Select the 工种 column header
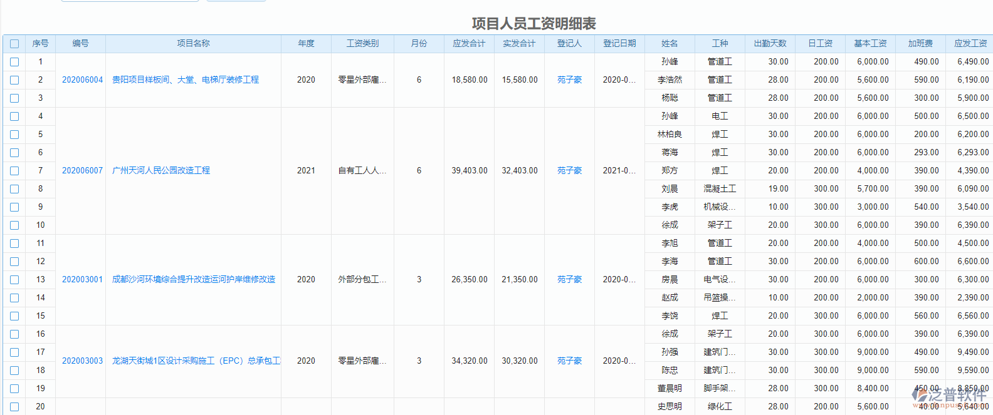 click(x=720, y=44)
